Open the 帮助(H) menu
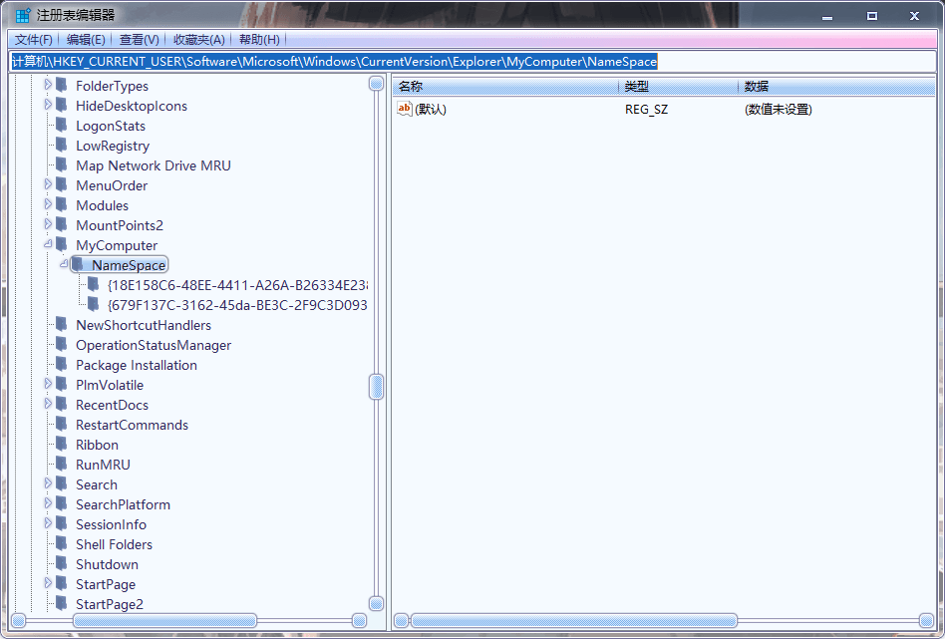945x639 pixels. point(259,40)
